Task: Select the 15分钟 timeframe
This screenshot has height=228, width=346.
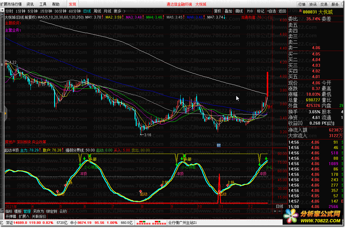Action: [x=46, y=11]
